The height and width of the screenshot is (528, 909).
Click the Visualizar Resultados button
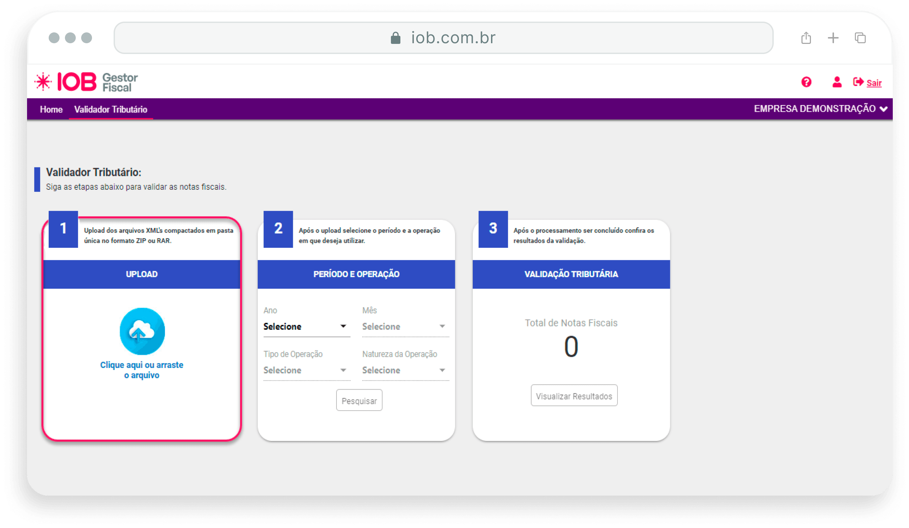click(574, 396)
